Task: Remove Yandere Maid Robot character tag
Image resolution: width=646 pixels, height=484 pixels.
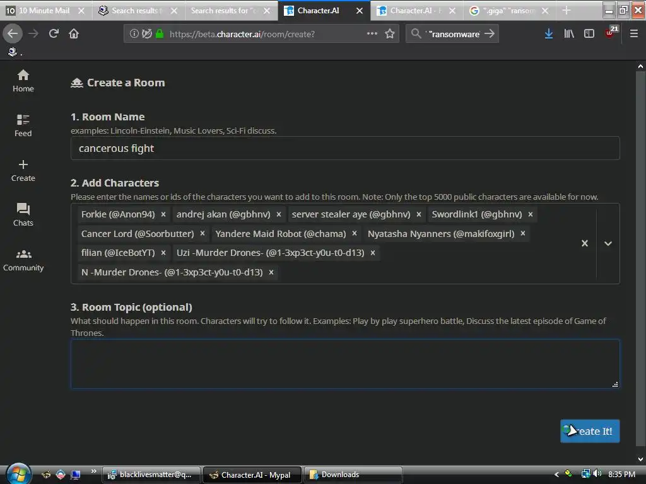Action: pyautogui.click(x=355, y=233)
